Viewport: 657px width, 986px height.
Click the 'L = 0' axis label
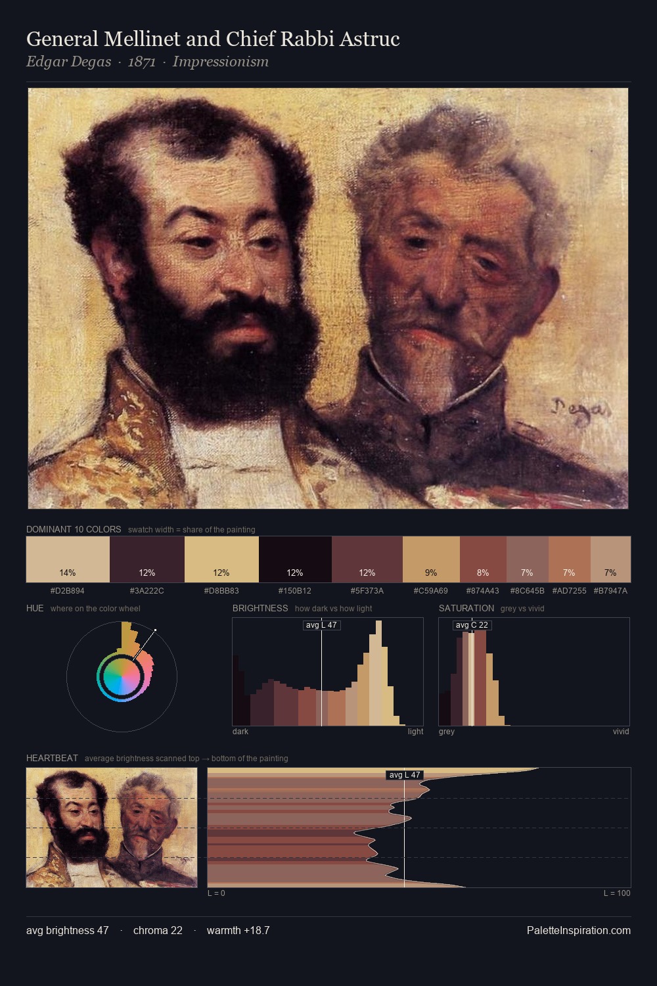217,893
